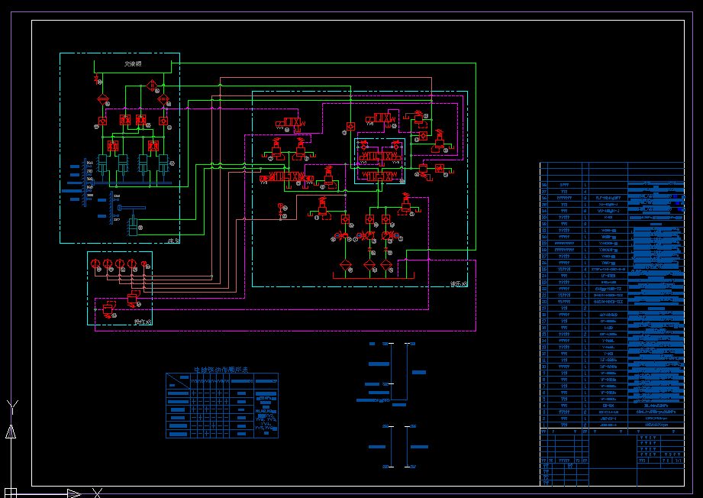Screen dimensions: 703x498
Task: Select the first large gauge in operator station
Action: pyautogui.click(x=95, y=264)
